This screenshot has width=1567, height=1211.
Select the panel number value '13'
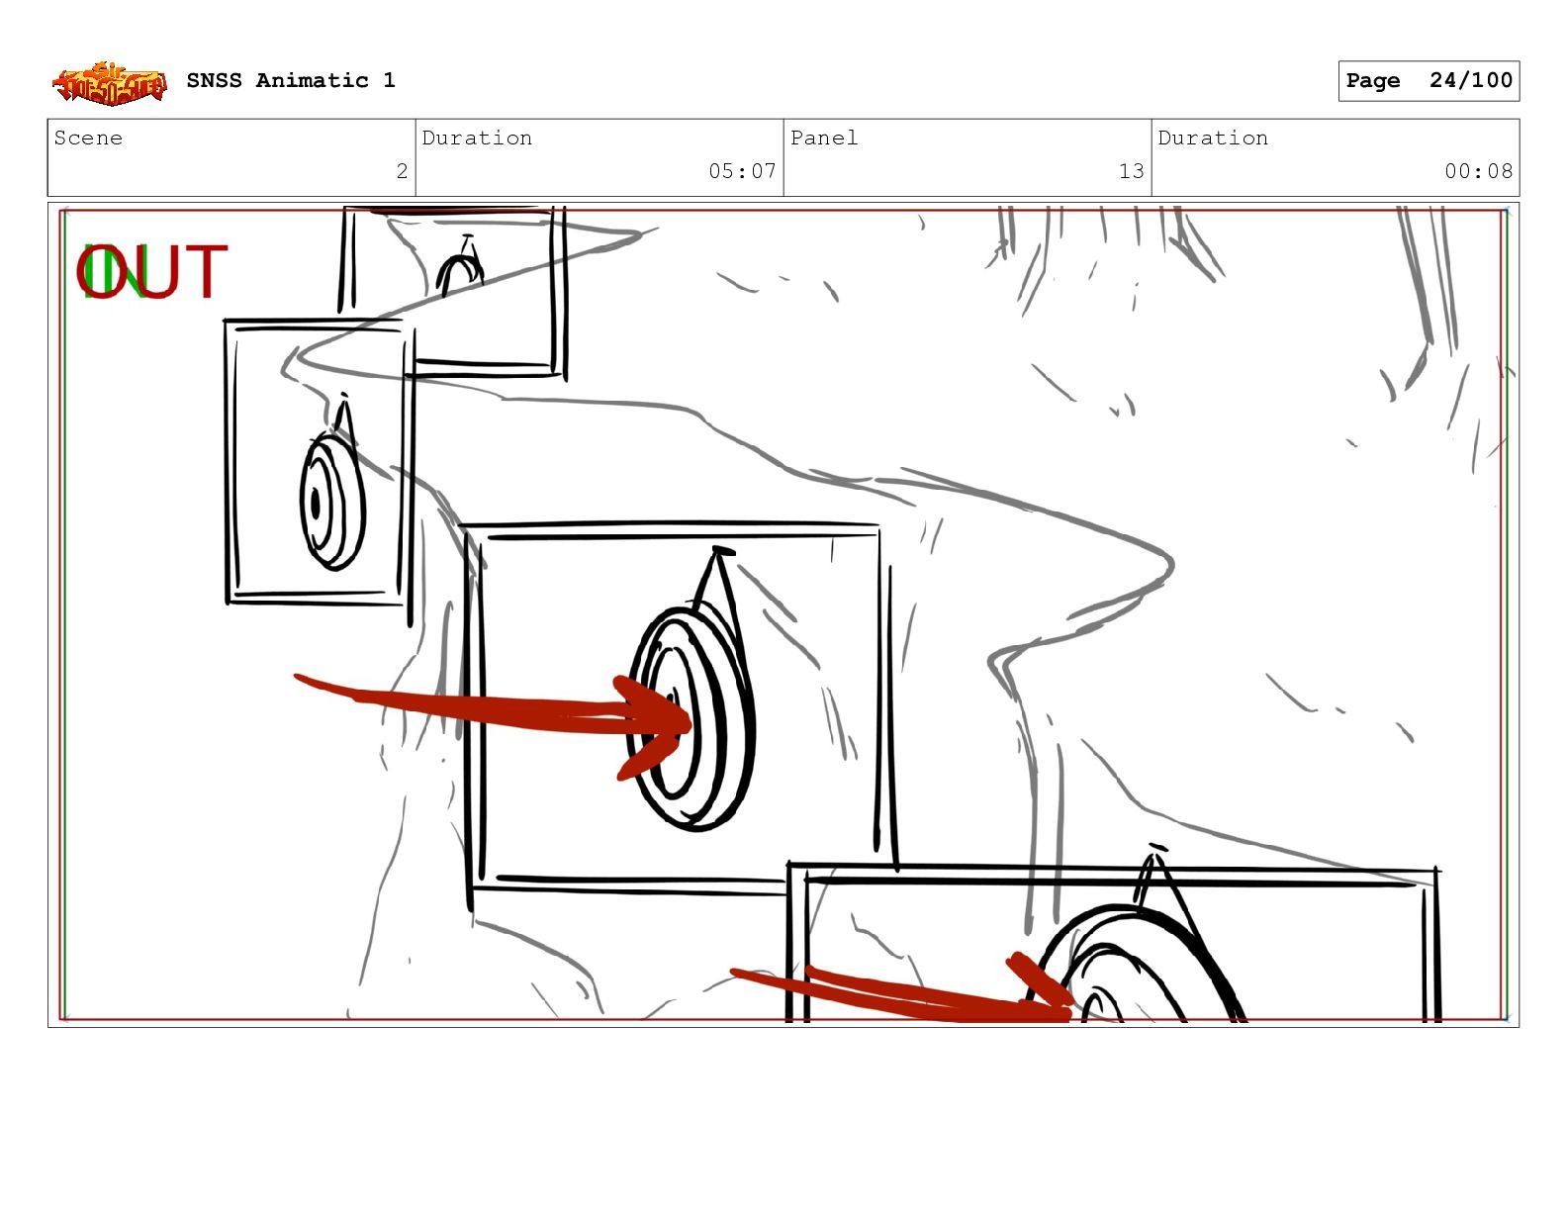click(1132, 171)
